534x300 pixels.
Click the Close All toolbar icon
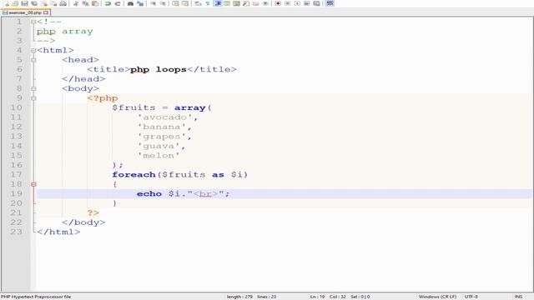53,3
